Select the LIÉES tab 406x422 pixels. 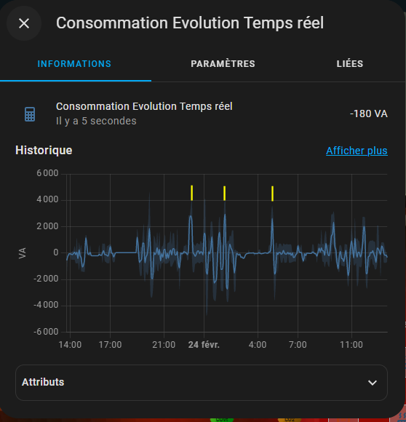[x=349, y=64]
